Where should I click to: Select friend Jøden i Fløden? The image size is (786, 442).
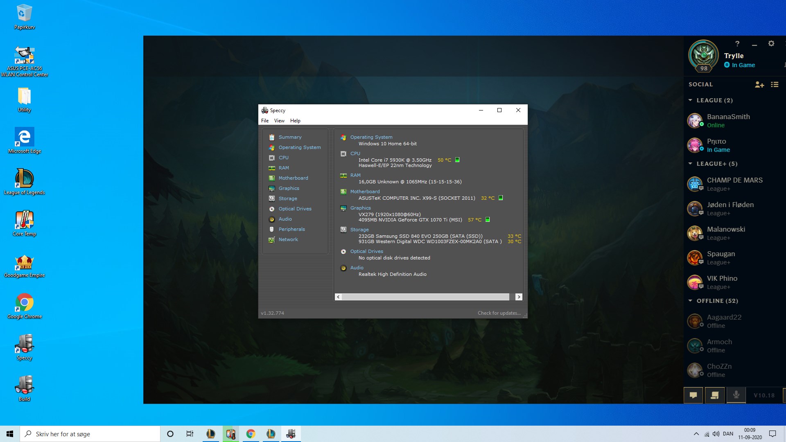click(x=735, y=209)
